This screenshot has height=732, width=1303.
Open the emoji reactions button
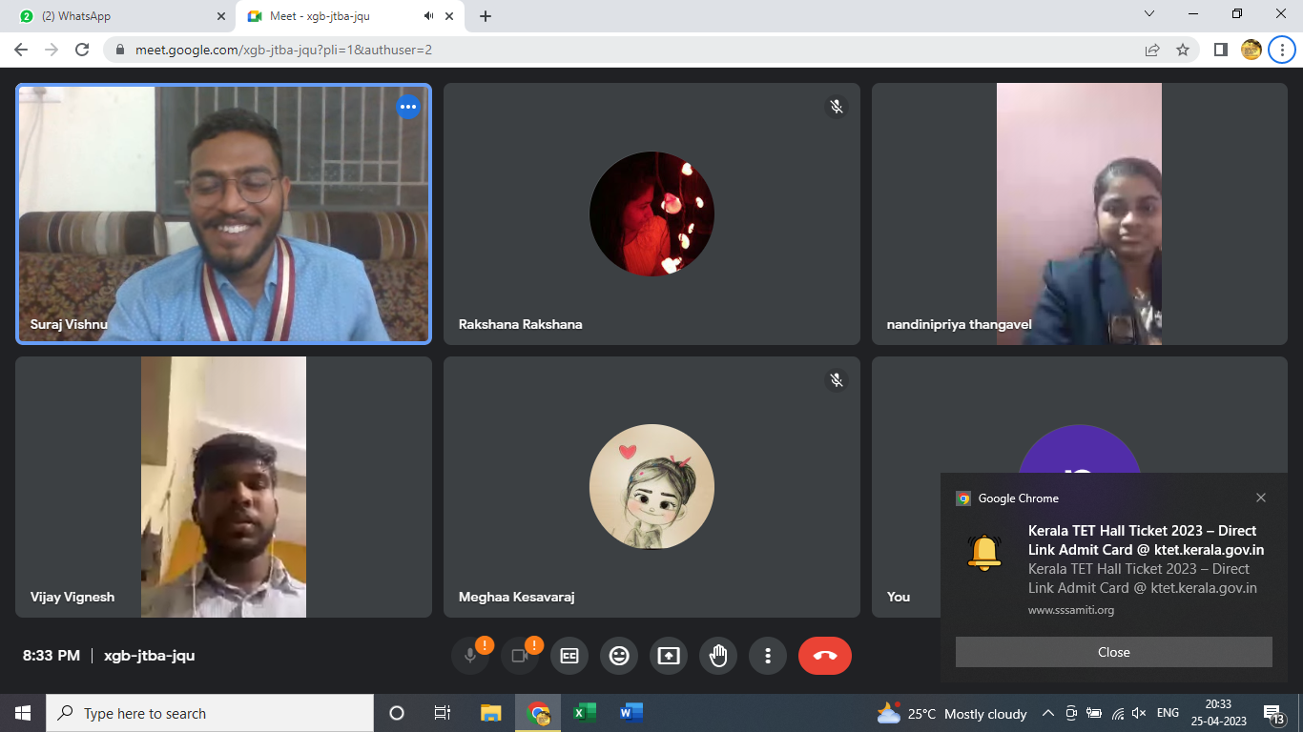(619, 656)
